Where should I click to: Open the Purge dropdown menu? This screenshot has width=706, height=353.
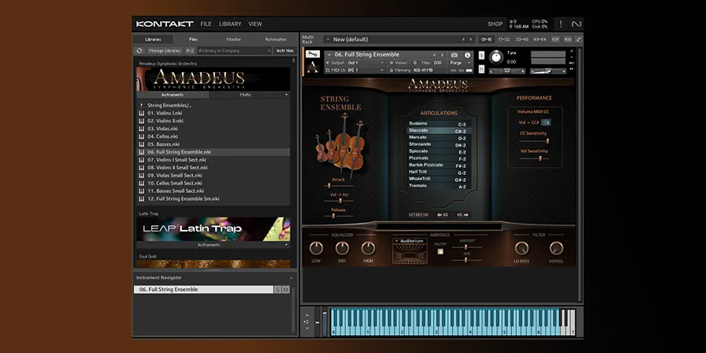pyautogui.click(x=461, y=63)
